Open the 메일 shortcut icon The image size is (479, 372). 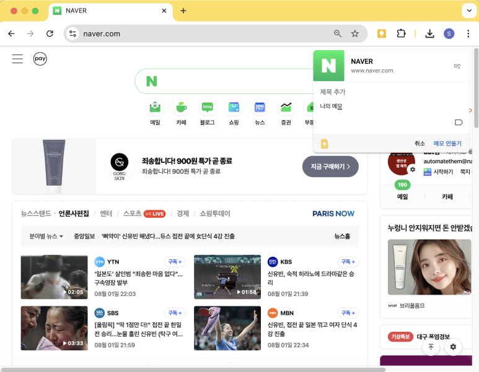155,108
